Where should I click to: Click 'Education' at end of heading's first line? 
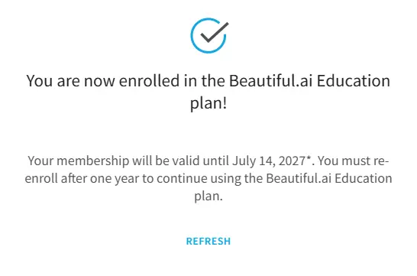coord(354,80)
